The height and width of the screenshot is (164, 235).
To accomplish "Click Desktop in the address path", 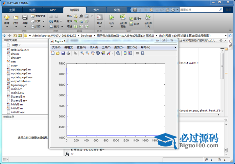I will pos(86,35).
